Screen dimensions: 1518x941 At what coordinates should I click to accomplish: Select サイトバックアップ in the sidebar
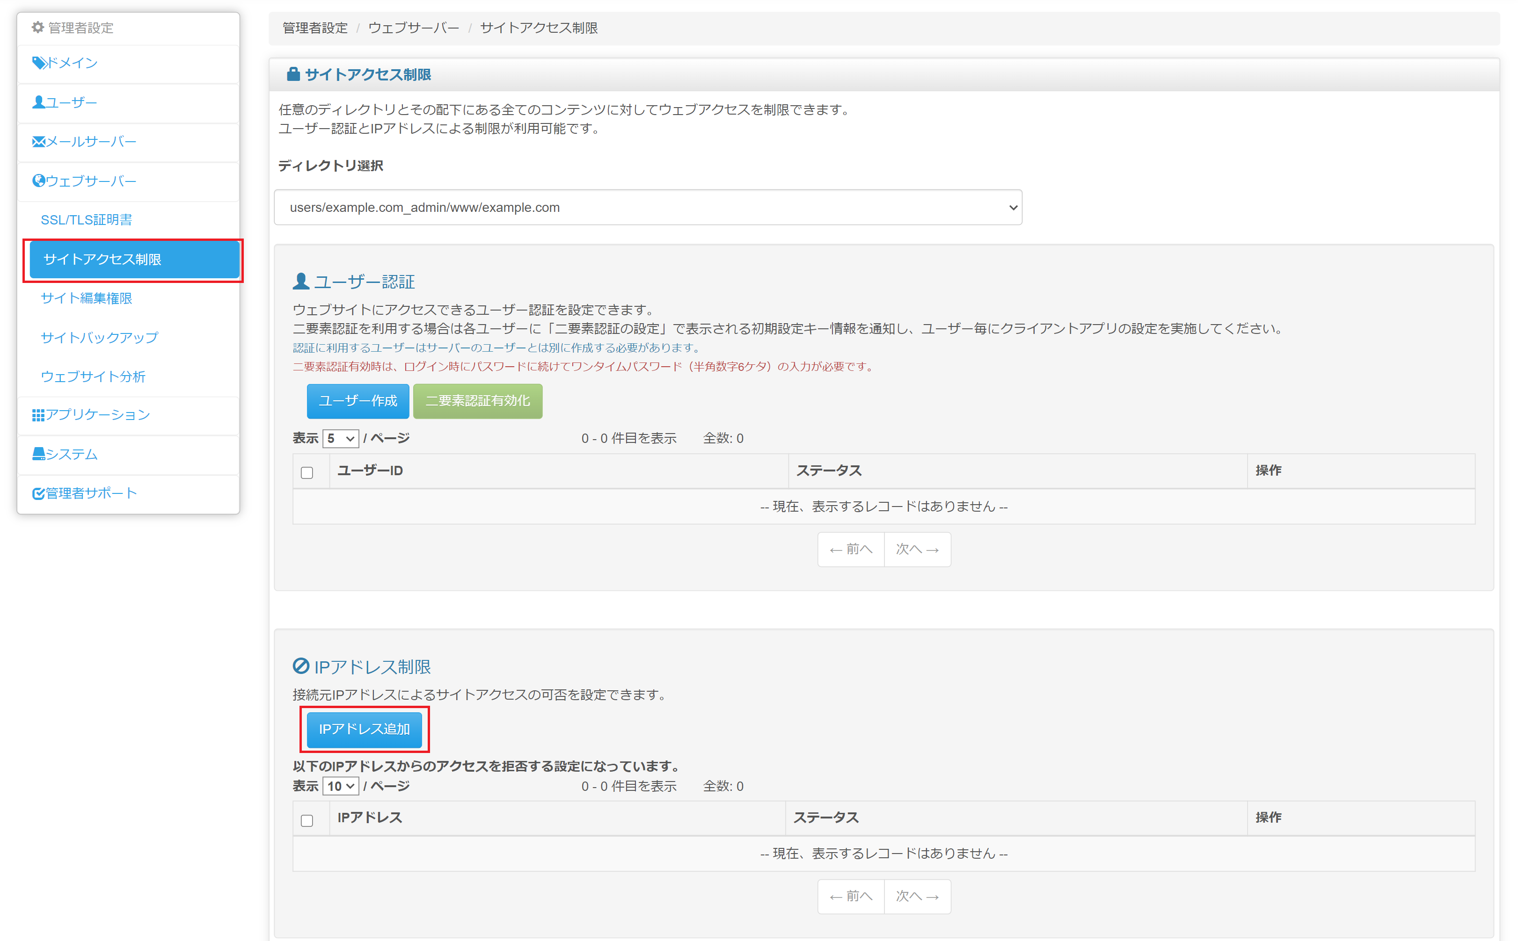(x=99, y=337)
